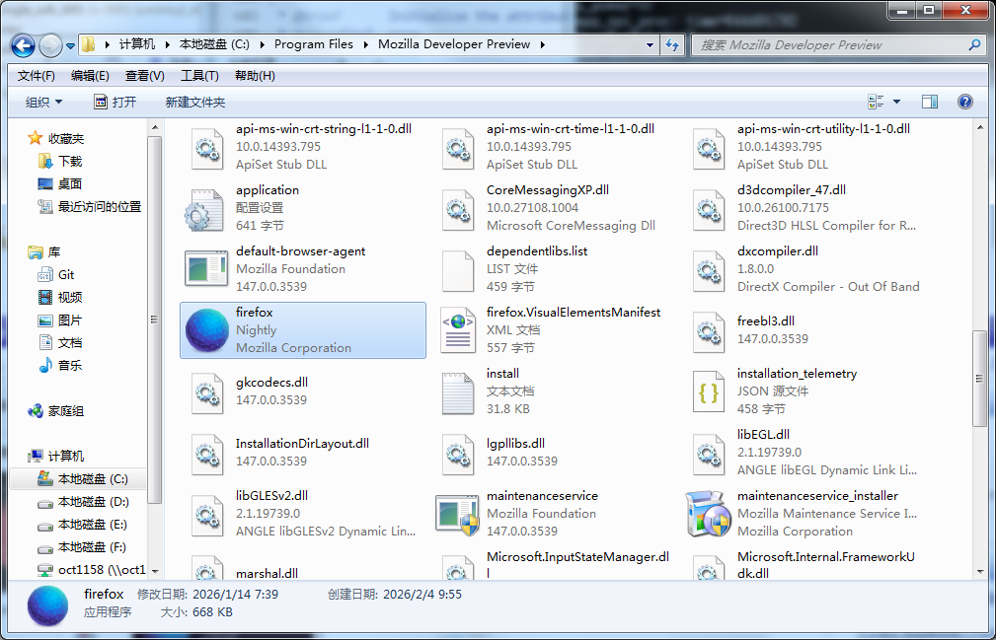Click the firefox.VisualElementsManifest XML icon
The height and width of the screenshot is (640, 996).
[458, 330]
